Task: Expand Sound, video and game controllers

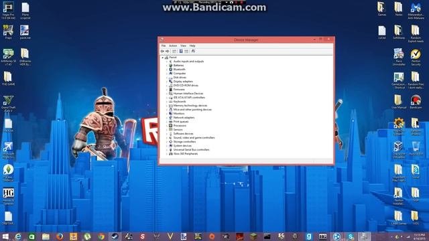Action: (x=167, y=138)
